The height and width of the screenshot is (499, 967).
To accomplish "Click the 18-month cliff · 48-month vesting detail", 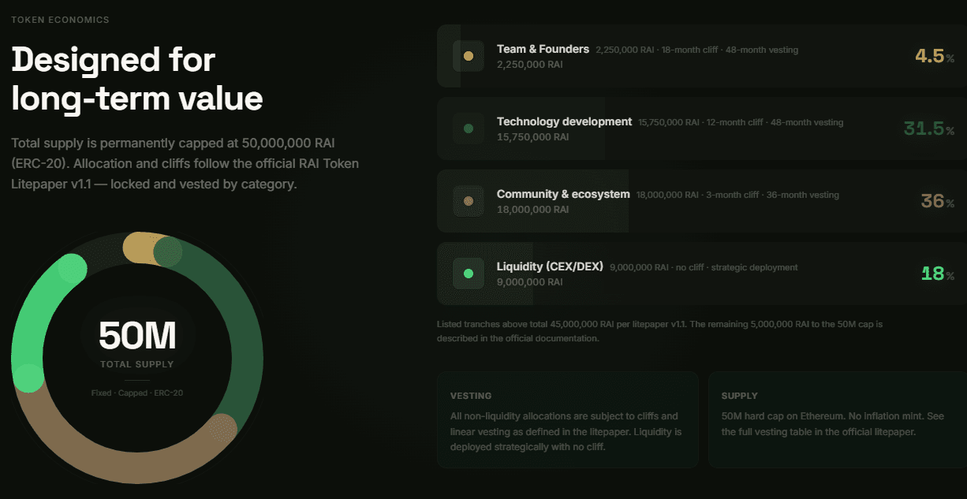I will [x=730, y=50].
